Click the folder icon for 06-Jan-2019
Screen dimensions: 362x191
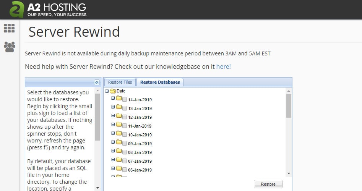coord(119,168)
